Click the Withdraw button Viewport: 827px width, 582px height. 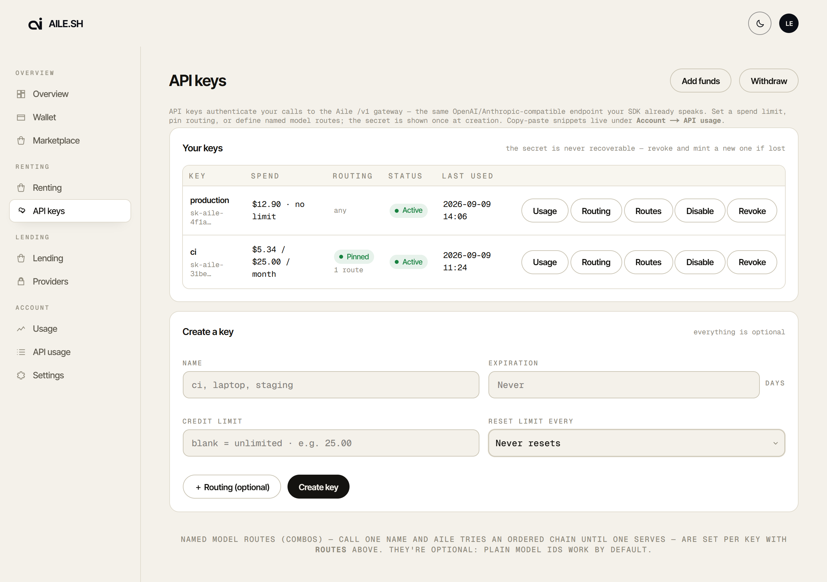768,81
